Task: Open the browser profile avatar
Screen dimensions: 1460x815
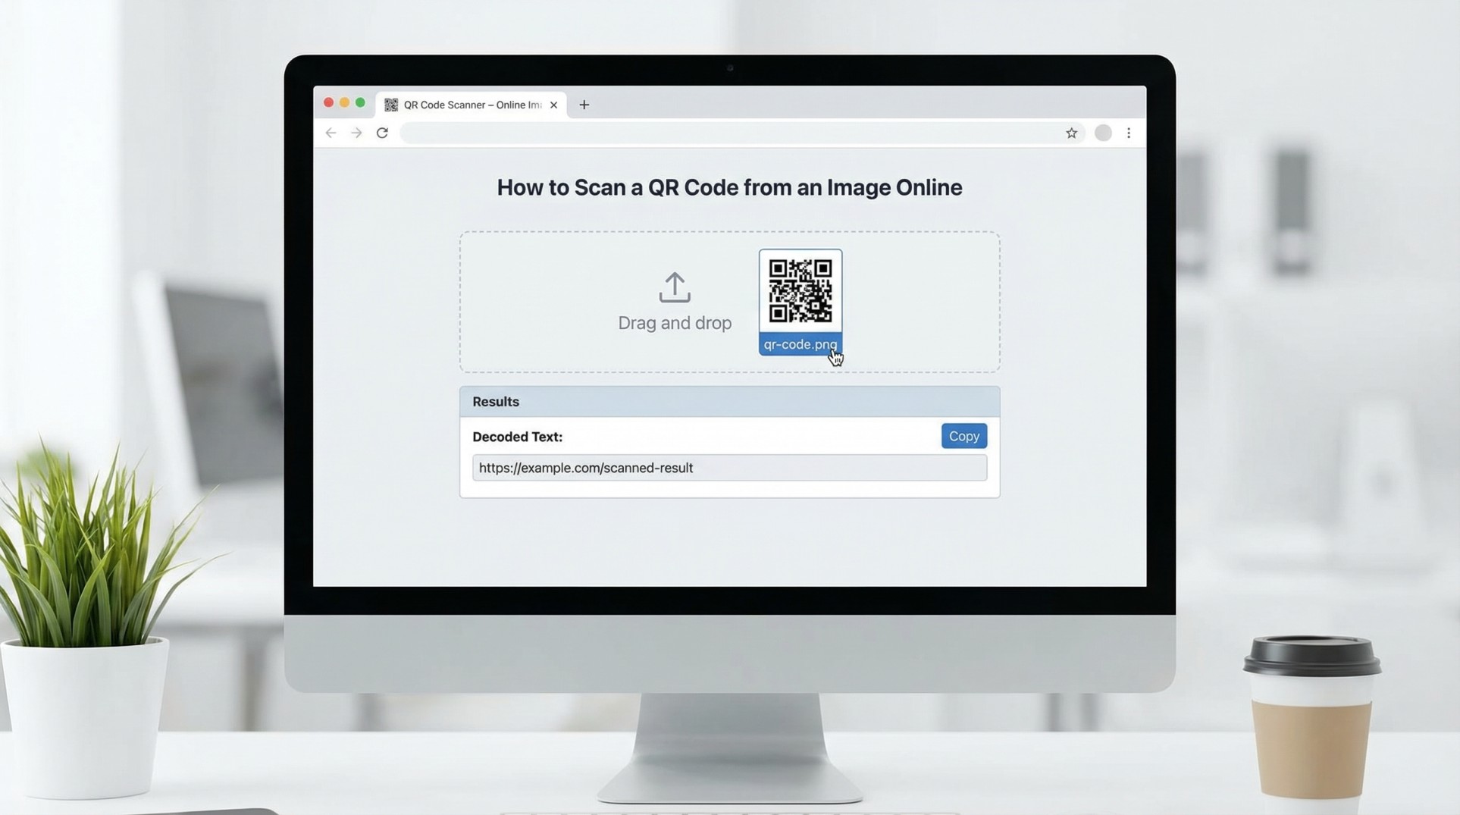Action: [1103, 133]
